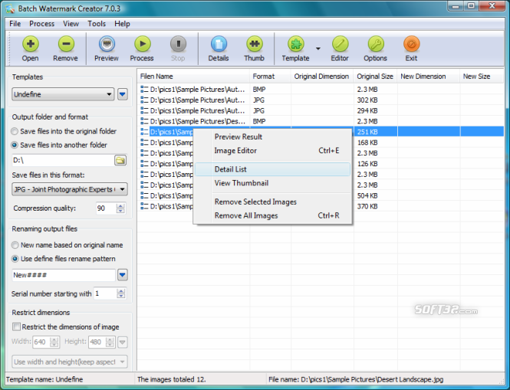Click the Remove toolbar icon

click(x=66, y=44)
